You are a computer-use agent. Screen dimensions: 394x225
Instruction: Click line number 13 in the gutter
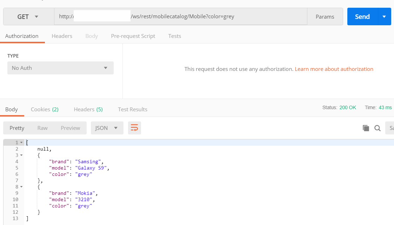tap(15, 218)
